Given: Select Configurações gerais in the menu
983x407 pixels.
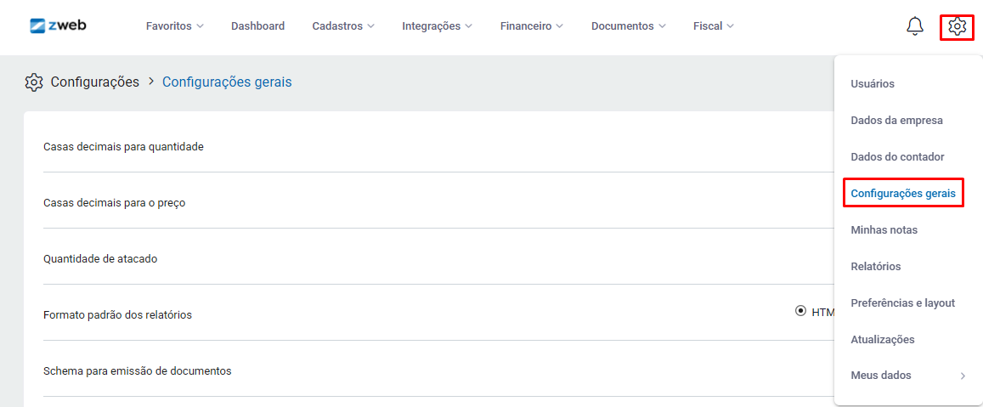Looking at the screenshot, I should click(x=902, y=194).
